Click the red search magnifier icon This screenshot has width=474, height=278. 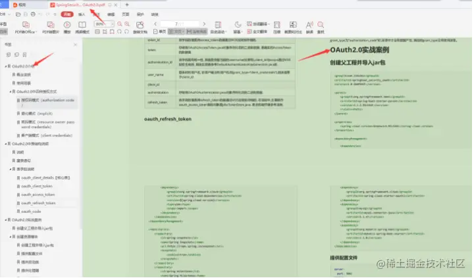point(321,25)
